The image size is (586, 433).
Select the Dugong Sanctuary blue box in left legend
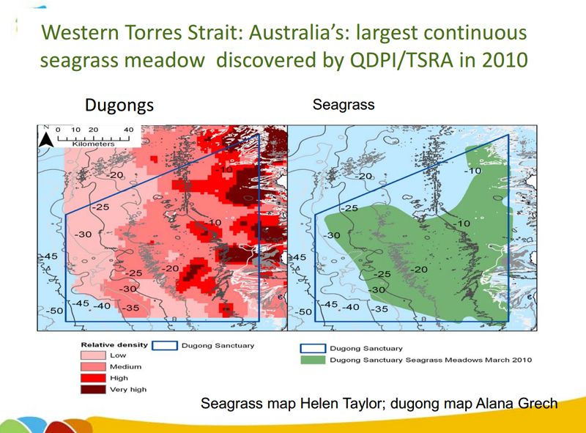click(x=164, y=346)
